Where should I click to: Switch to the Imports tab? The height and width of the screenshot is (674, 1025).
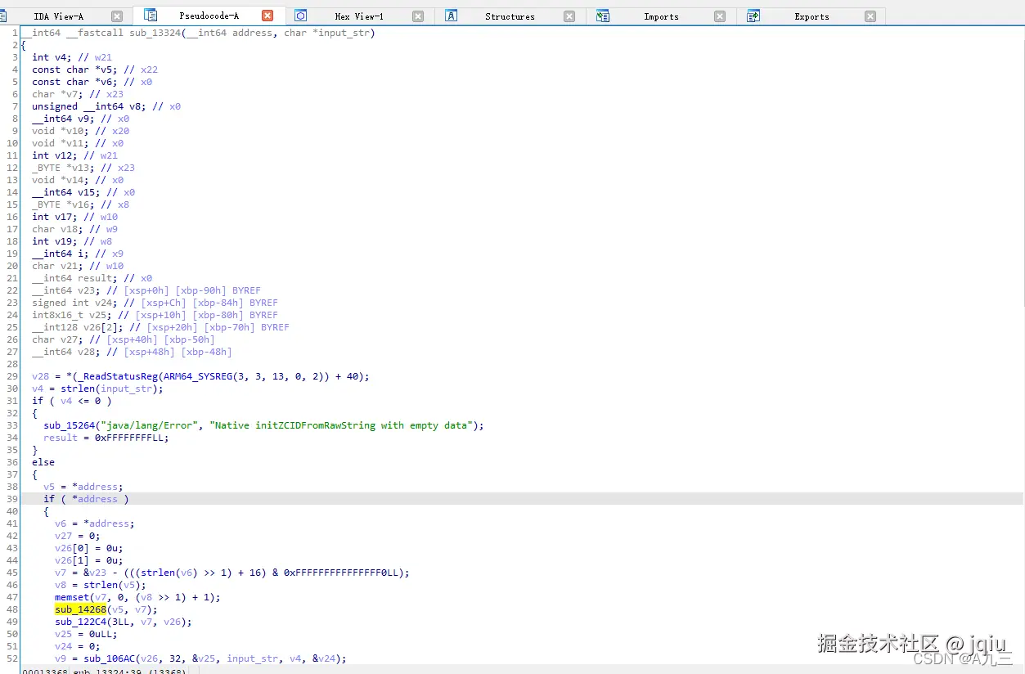coord(661,16)
